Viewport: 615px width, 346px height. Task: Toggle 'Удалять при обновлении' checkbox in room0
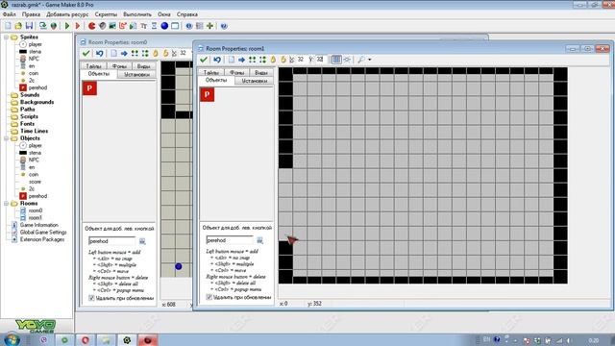(91, 298)
